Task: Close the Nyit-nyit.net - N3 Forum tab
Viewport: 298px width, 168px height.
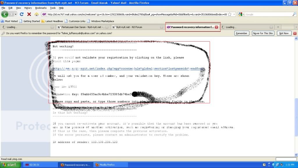Action: click(x=162, y=27)
